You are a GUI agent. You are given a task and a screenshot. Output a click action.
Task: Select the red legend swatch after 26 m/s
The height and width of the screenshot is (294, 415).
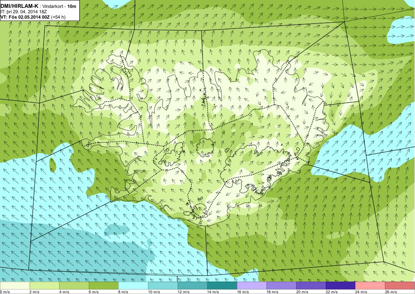(400, 286)
